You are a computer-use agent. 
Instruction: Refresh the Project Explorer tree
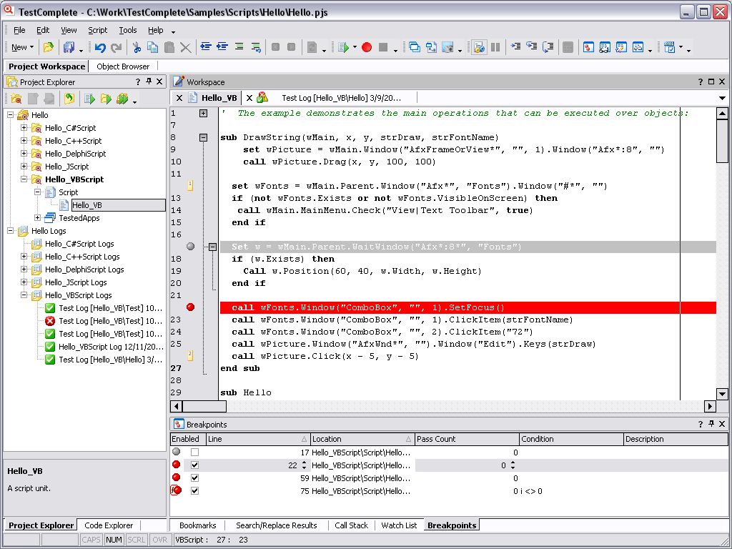point(69,99)
